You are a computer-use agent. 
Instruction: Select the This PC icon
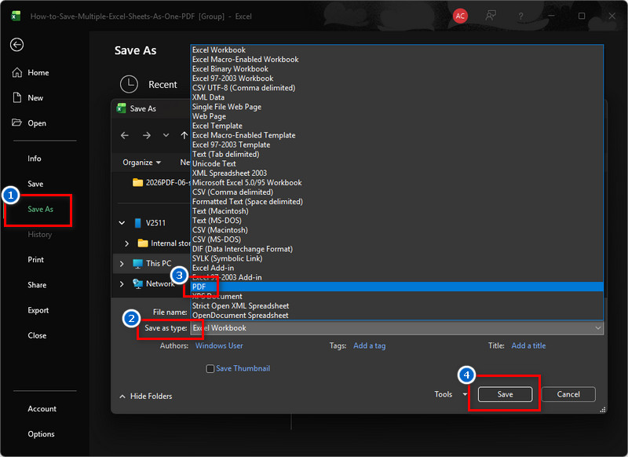[137, 264]
